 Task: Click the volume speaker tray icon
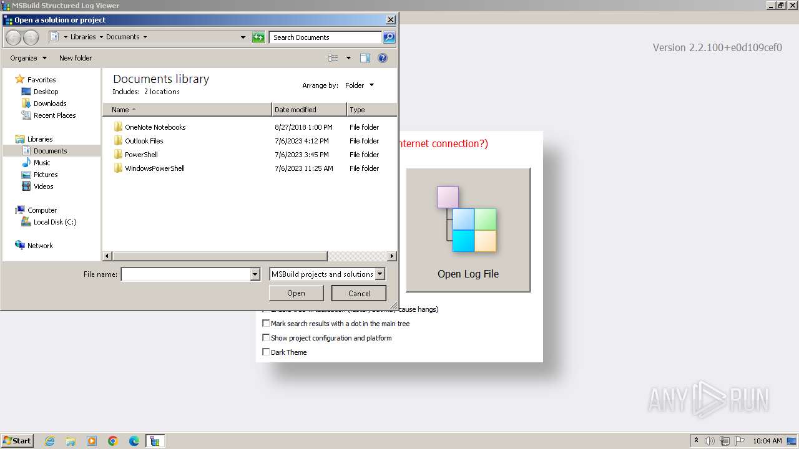coord(710,441)
